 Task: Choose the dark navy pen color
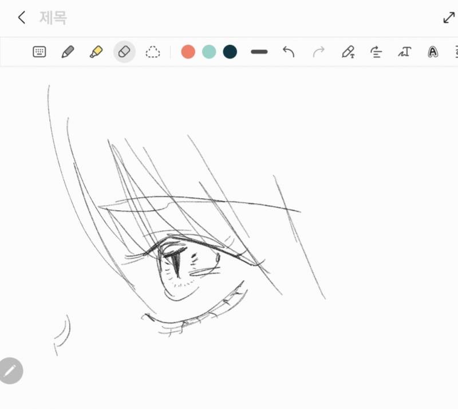click(230, 52)
